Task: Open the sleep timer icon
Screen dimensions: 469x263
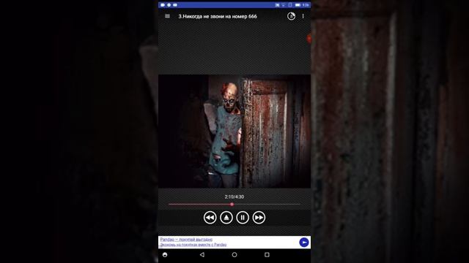Action: click(x=291, y=16)
